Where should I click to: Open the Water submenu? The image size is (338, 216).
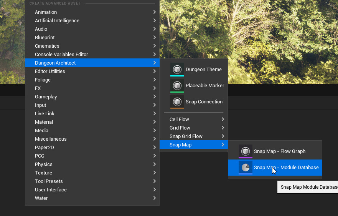pyautogui.click(x=92, y=198)
